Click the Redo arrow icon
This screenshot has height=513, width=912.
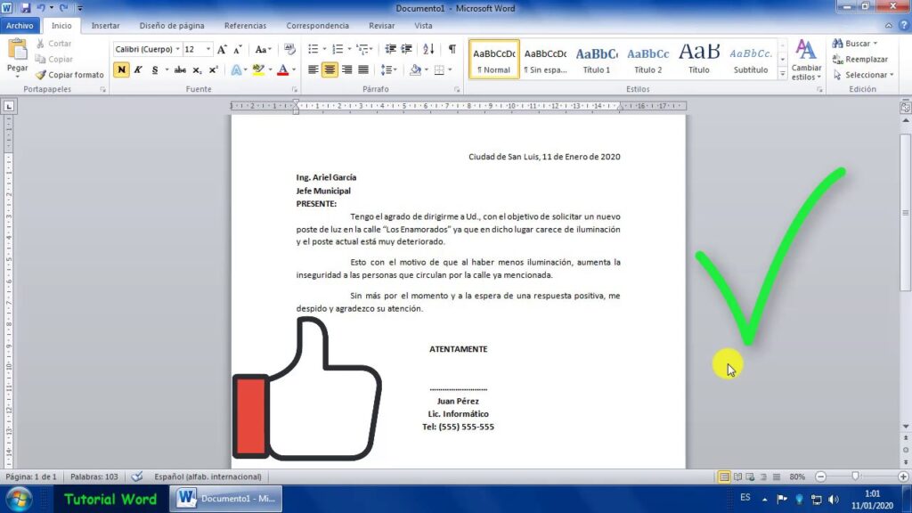64,8
